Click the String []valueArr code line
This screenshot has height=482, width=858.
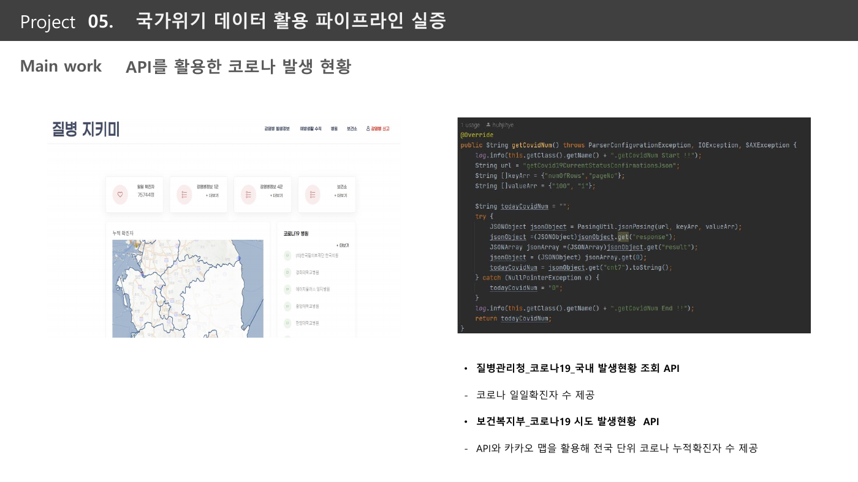[535, 186]
